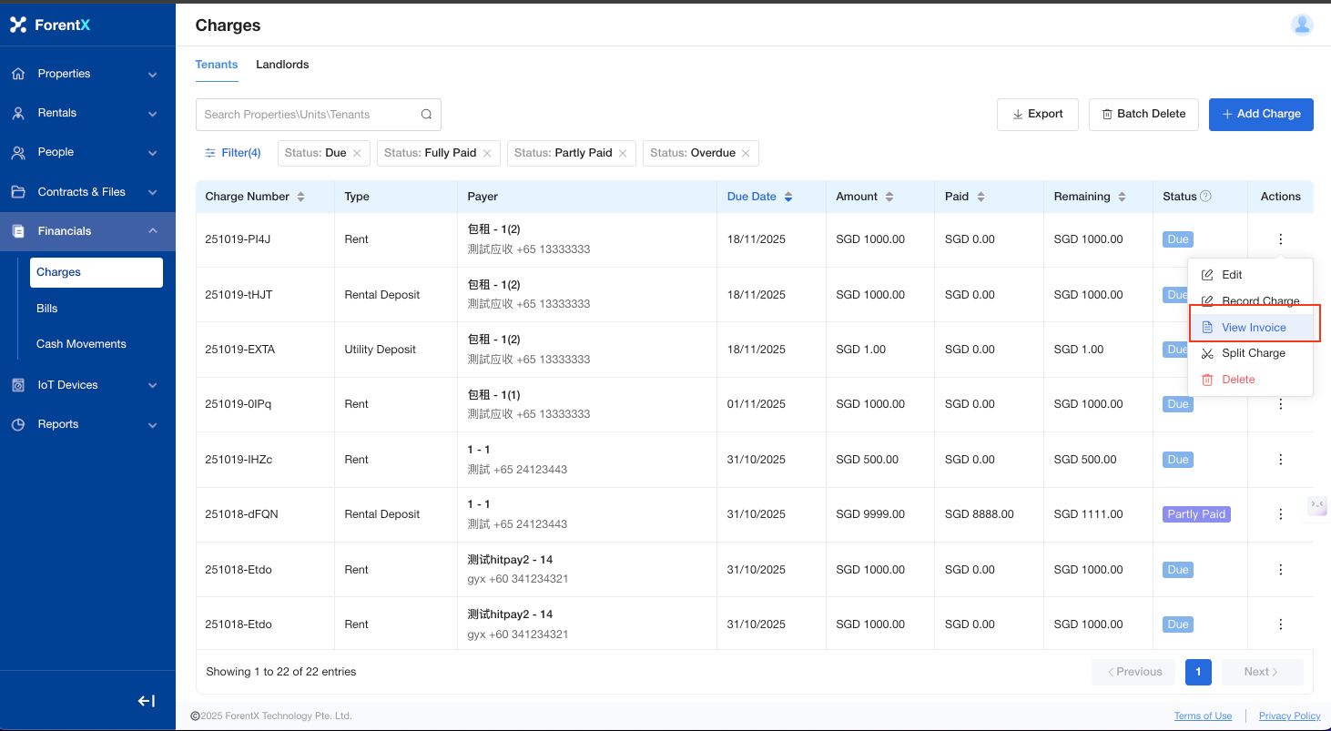Export the charges list
The width and height of the screenshot is (1331, 731).
(1037, 114)
